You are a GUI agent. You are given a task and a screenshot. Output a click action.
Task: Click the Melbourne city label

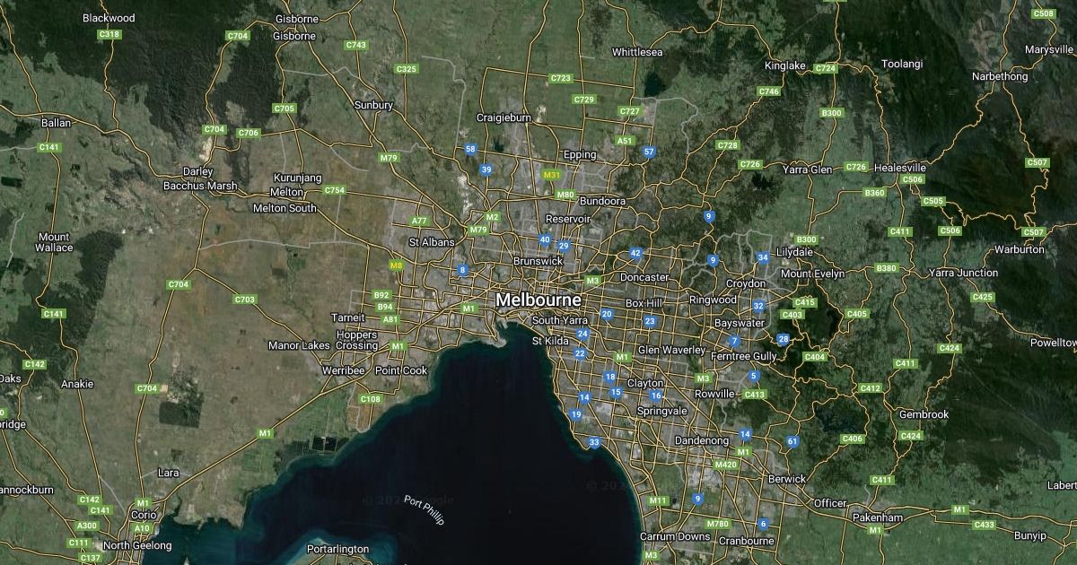[538, 300]
